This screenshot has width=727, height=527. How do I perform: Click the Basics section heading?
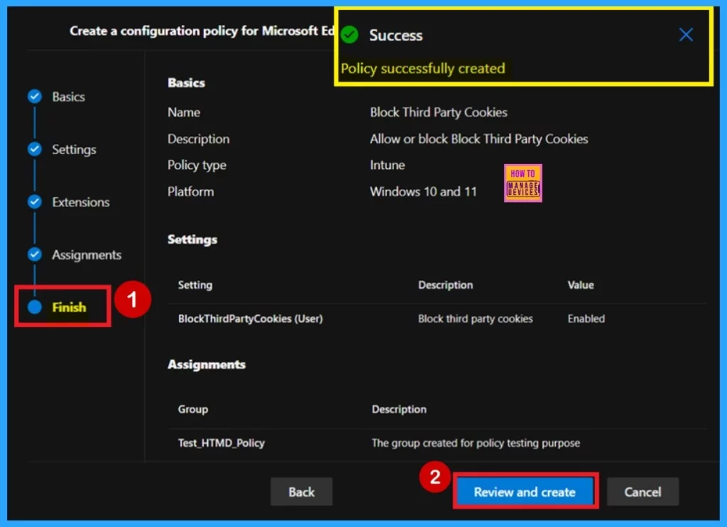(x=187, y=83)
